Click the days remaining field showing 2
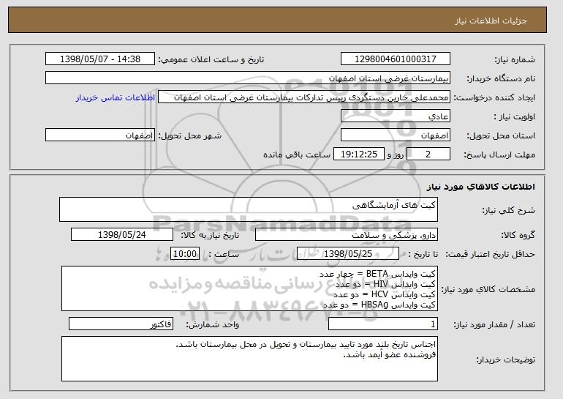This screenshot has height=399, width=563. [x=428, y=154]
